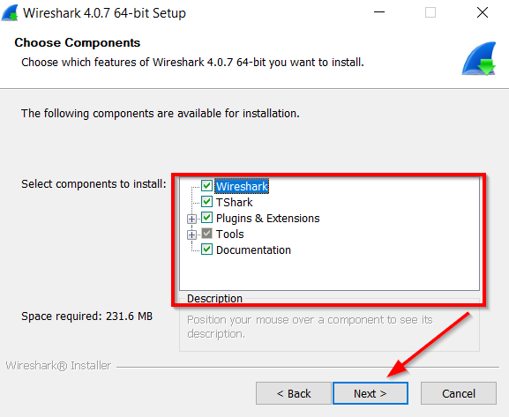Select the Wireshark tree item label
509x417 pixels.
(242, 186)
